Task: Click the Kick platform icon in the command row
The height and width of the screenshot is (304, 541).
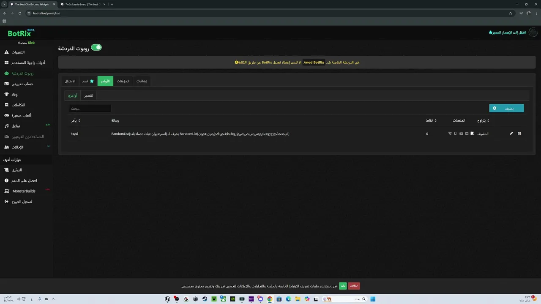Action: pyautogui.click(x=472, y=133)
